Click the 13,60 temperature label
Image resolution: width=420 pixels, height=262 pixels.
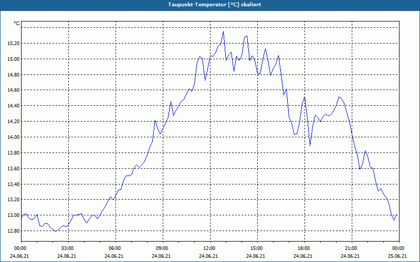coord(14,168)
